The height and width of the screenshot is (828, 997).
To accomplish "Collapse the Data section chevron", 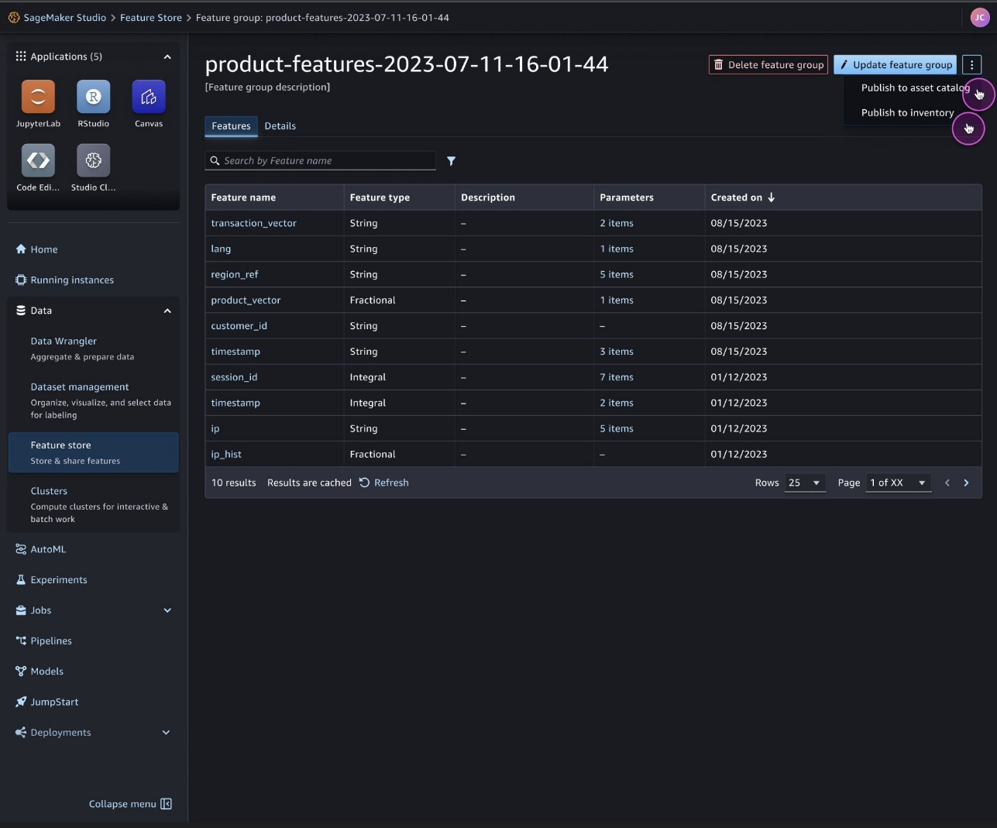I will [167, 311].
